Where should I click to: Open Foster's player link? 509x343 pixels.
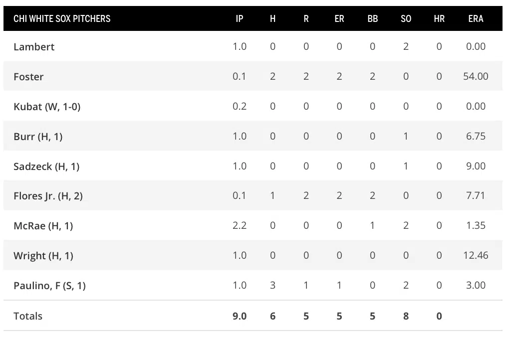pyautogui.click(x=28, y=77)
